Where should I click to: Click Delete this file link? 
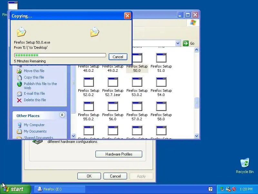[35, 100]
